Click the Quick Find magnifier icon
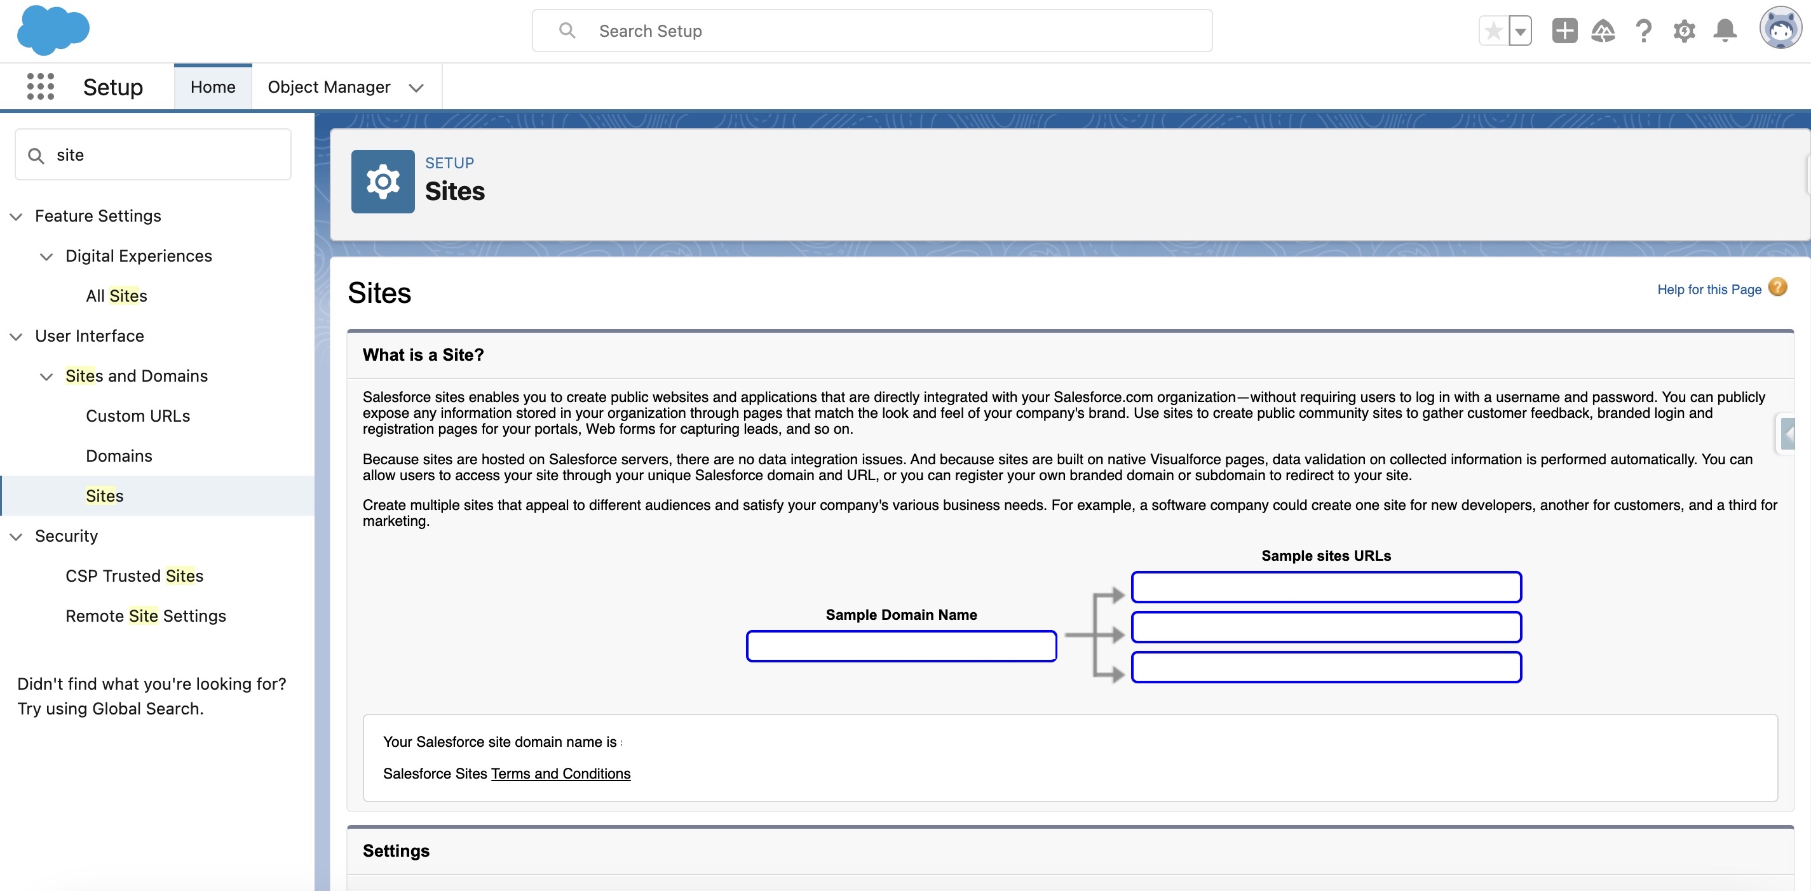The width and height of the screenshot is (1811, 891). click(x=36, y=156)
